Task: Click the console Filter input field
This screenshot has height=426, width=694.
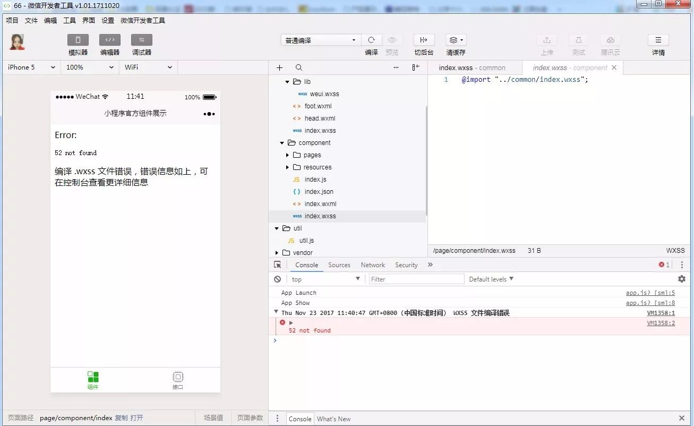Action: pyautogui.click(x=416, y=279)
